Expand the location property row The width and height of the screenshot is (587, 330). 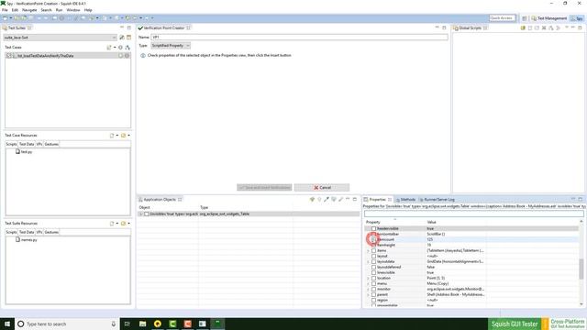tap(368, 278)
